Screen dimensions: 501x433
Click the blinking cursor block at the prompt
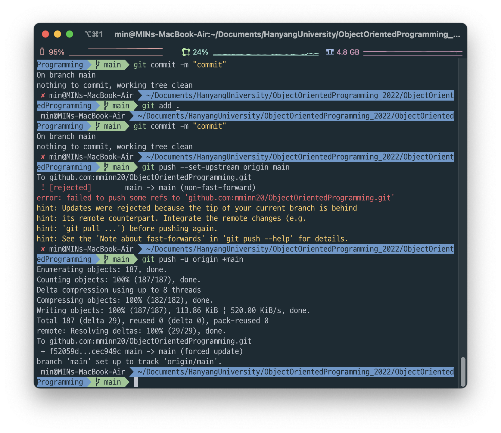(x=136, y=382)
